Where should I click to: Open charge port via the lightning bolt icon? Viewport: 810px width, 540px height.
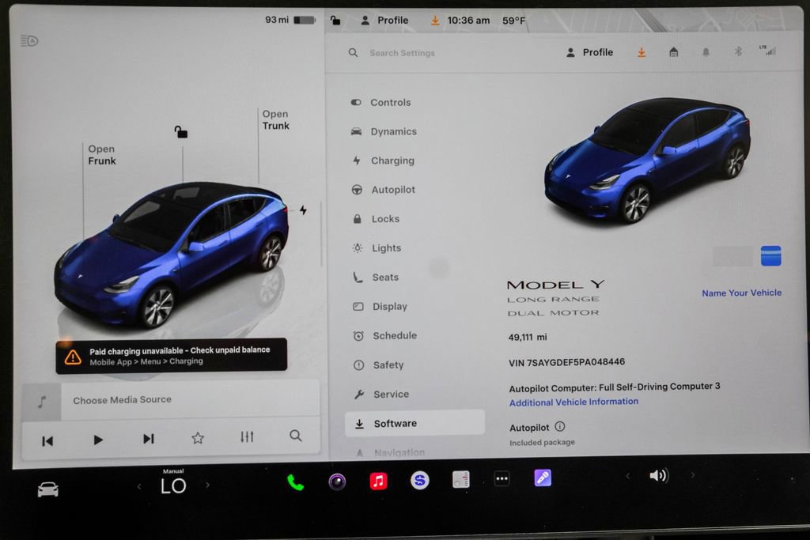(303, 210)
